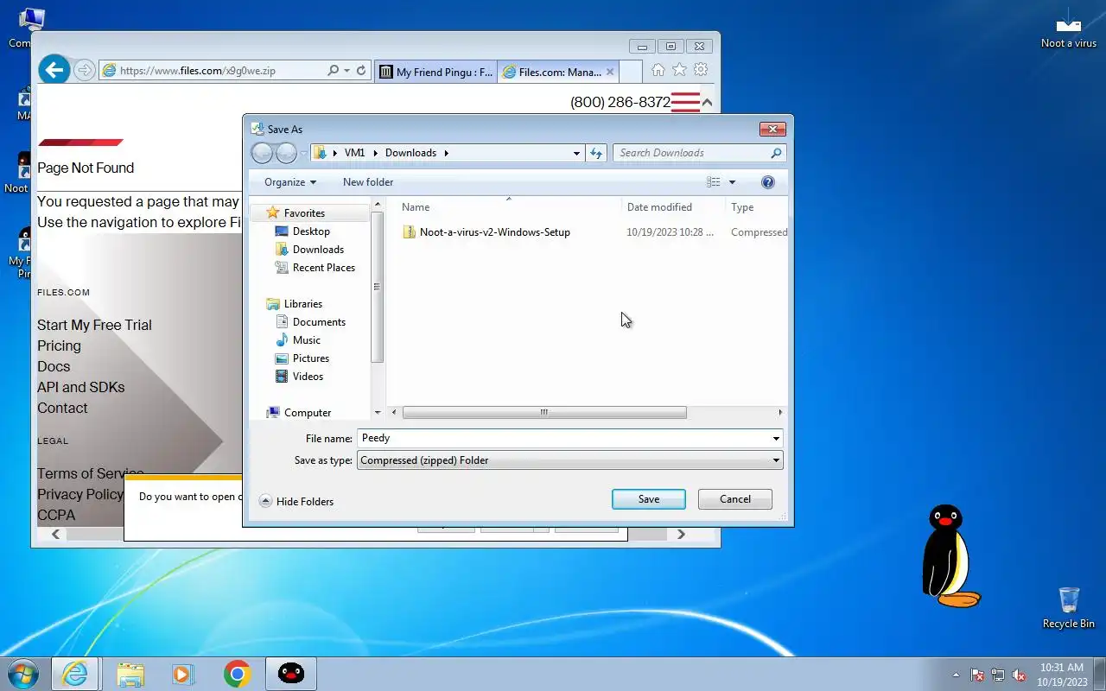Click the Cancel button
1106x691 pixels.
coord(735,499)
